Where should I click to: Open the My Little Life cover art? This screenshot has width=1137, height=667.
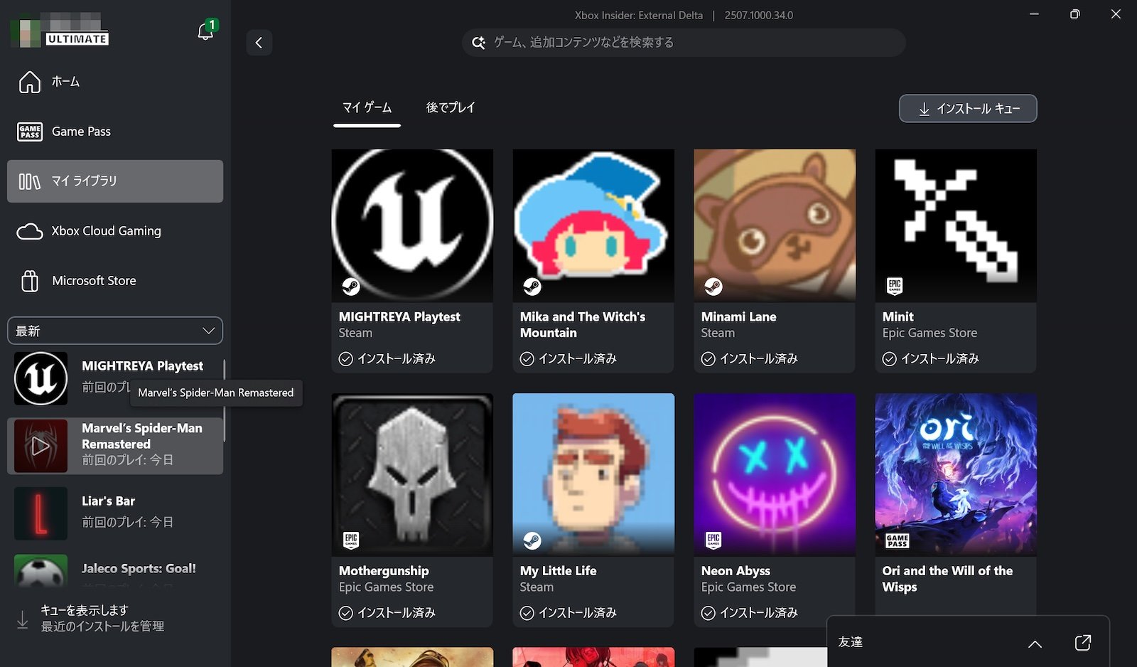coord(593,474)
